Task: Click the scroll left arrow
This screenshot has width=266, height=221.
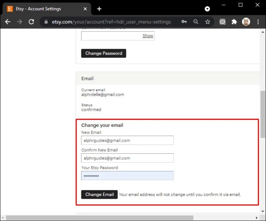Action: (3, 218)
